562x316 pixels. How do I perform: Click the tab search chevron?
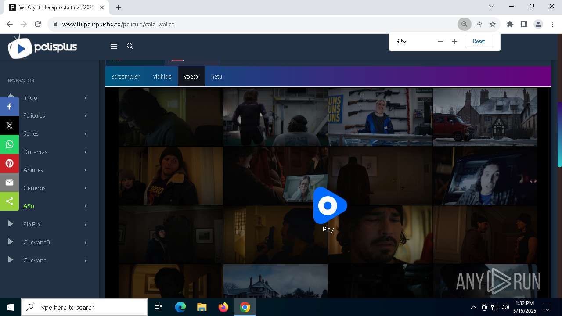pyautogui.click(x=491, y=6)
